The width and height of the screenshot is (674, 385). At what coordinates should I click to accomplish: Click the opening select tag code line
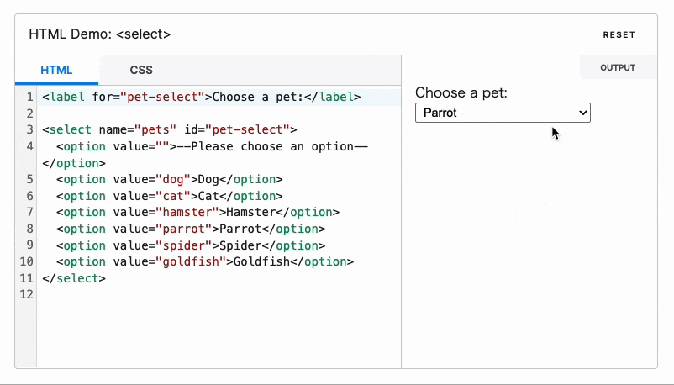(x=170, y=130)
